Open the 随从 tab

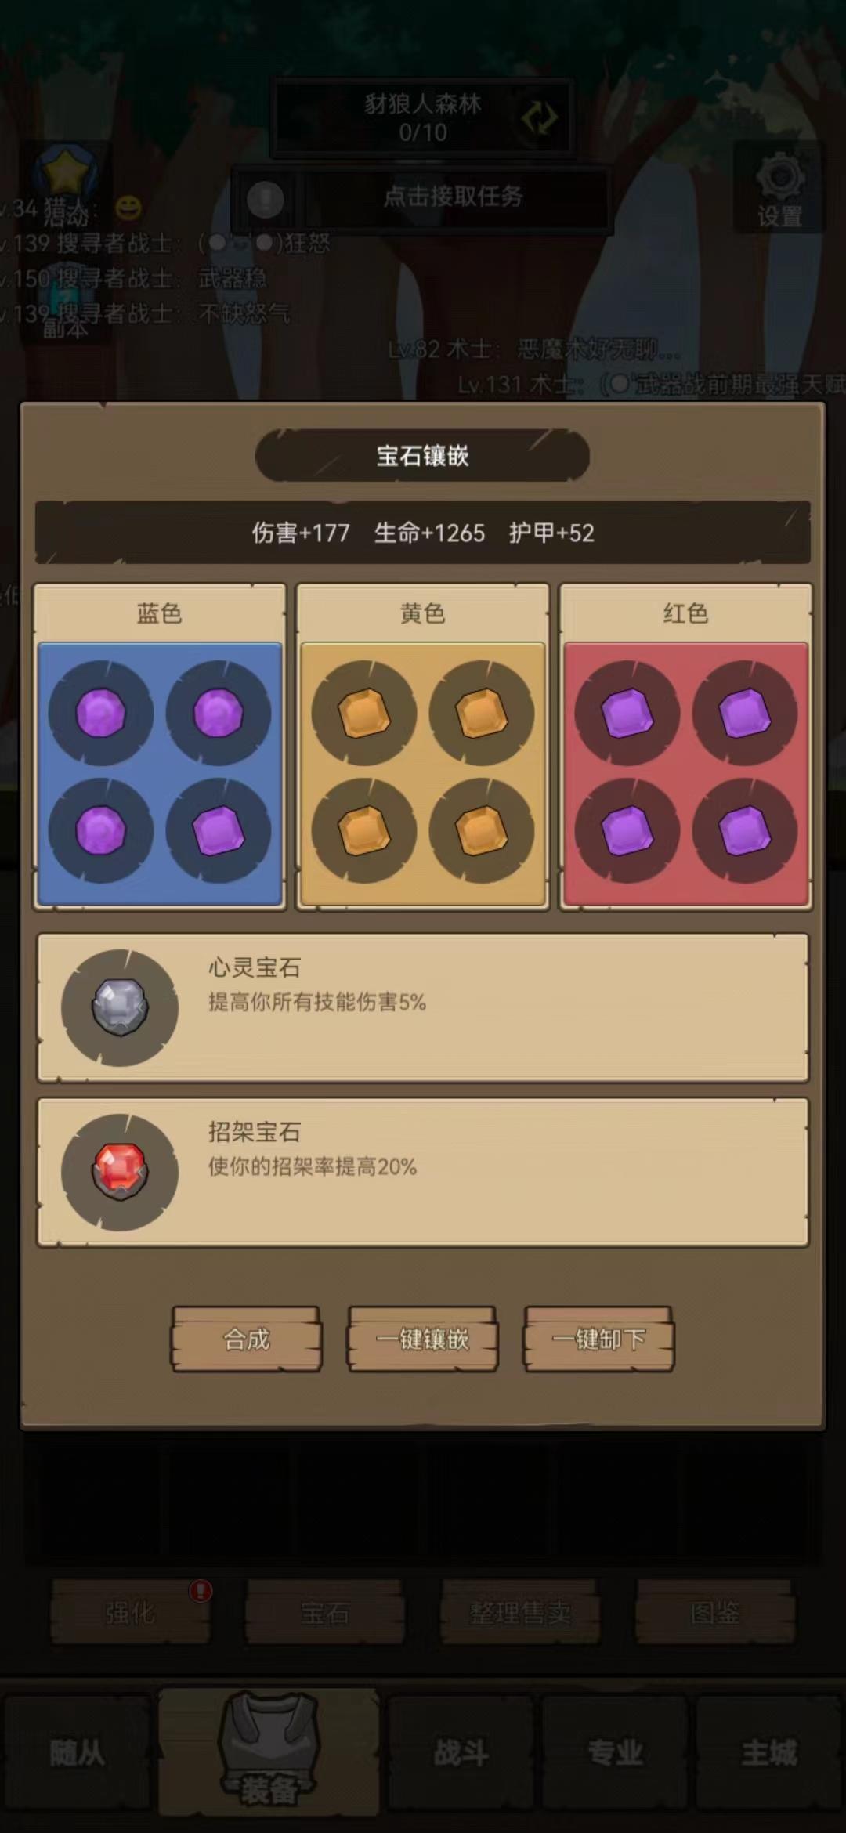pyautogui.click(x=77, y=1753)
